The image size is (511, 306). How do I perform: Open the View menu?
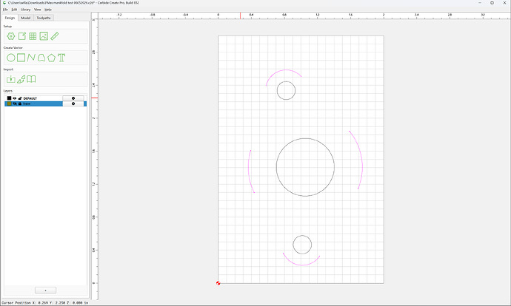coord(38,10)
